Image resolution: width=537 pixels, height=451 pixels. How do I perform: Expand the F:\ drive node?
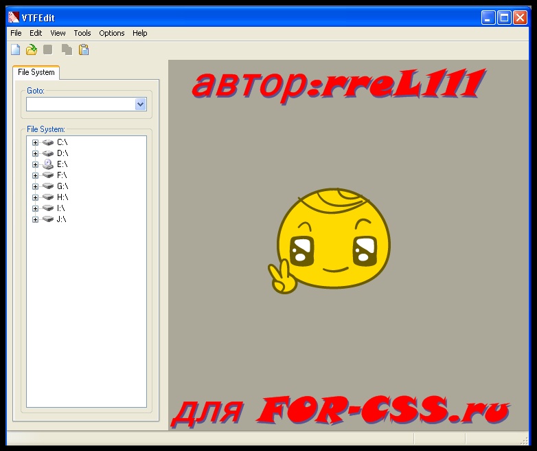(x=35, y=175)
